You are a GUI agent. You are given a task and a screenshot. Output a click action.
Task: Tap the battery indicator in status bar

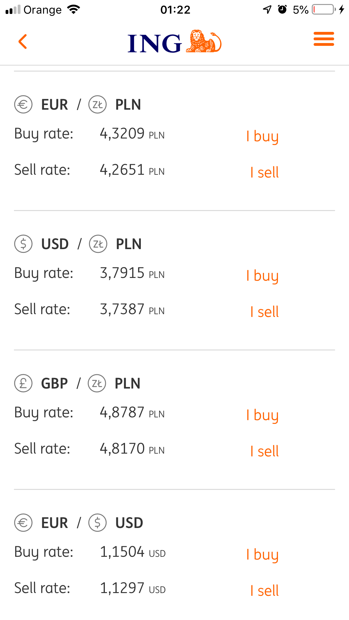(x=324, y=10)
